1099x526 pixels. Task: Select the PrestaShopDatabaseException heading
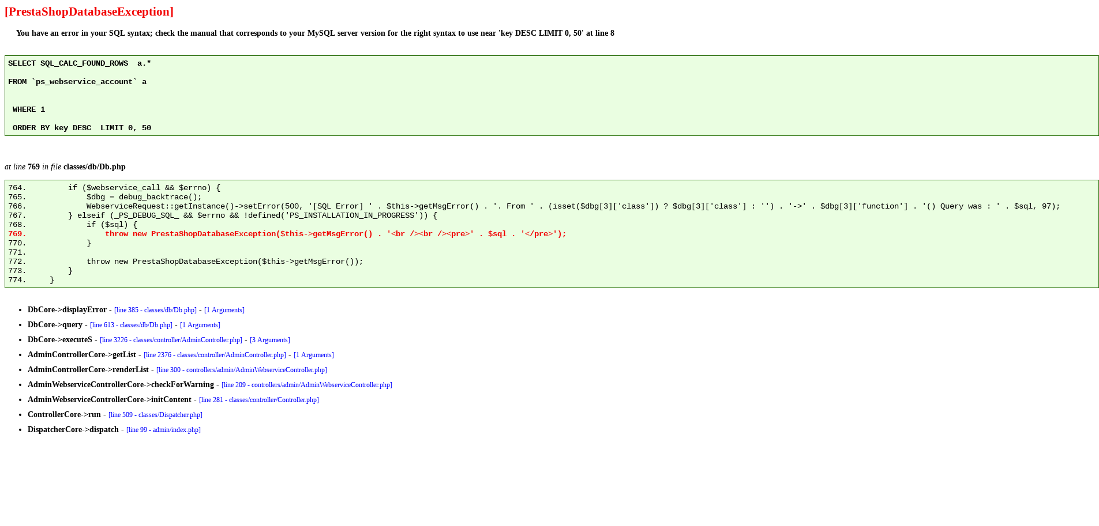click(x=89, y=12)
